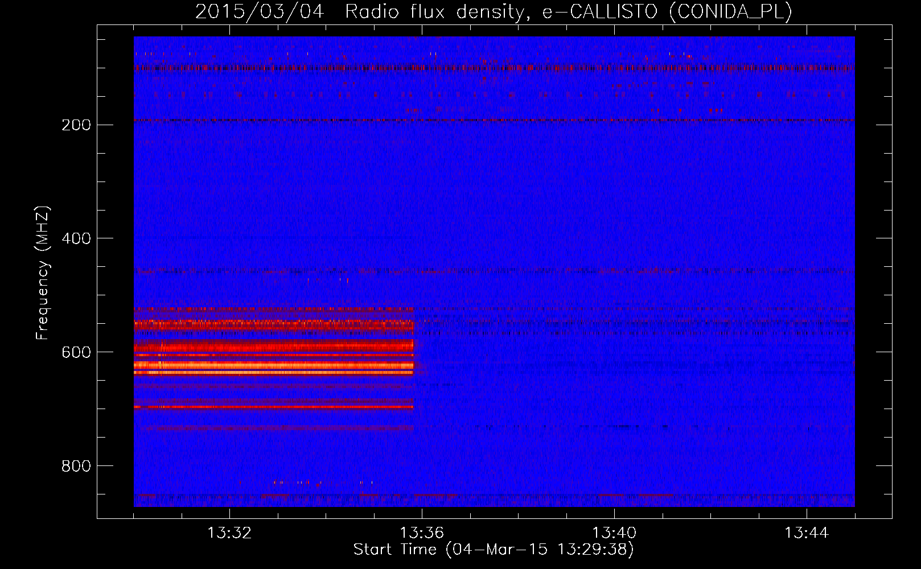Click the brightest yellow emission band near 625 MHz
The image size is (921, 569).
(273, 365)
